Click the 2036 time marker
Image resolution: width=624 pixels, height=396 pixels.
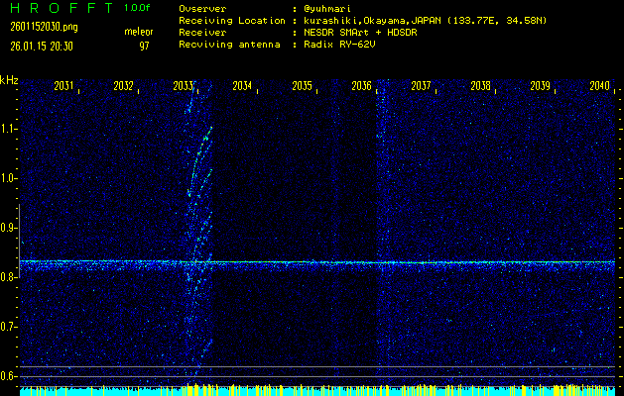click(361, 86)
